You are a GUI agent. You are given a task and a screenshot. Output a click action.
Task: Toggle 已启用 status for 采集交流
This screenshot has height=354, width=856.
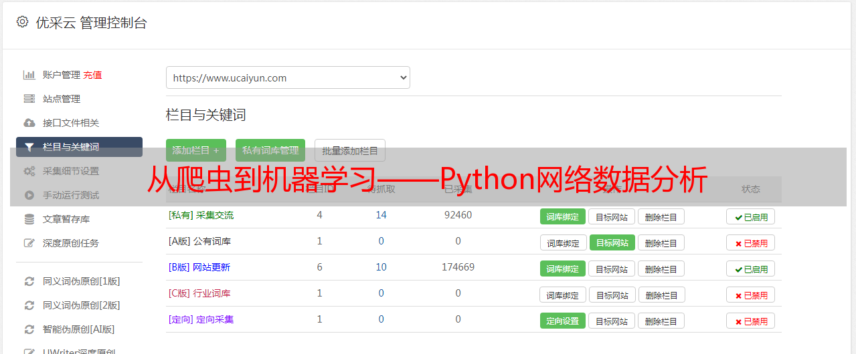point(750,216)
